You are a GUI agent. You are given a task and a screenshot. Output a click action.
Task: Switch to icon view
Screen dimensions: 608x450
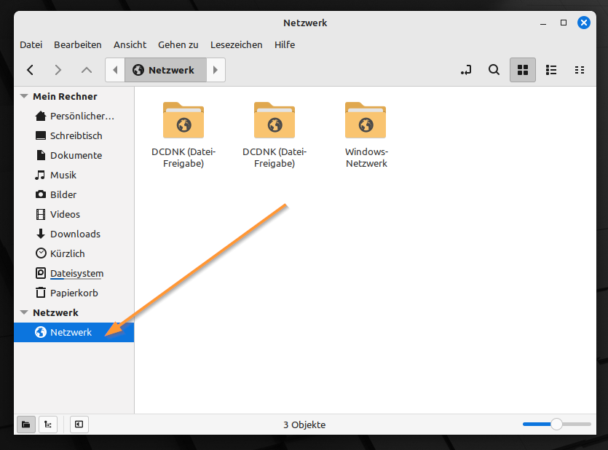tap(523, 70)
